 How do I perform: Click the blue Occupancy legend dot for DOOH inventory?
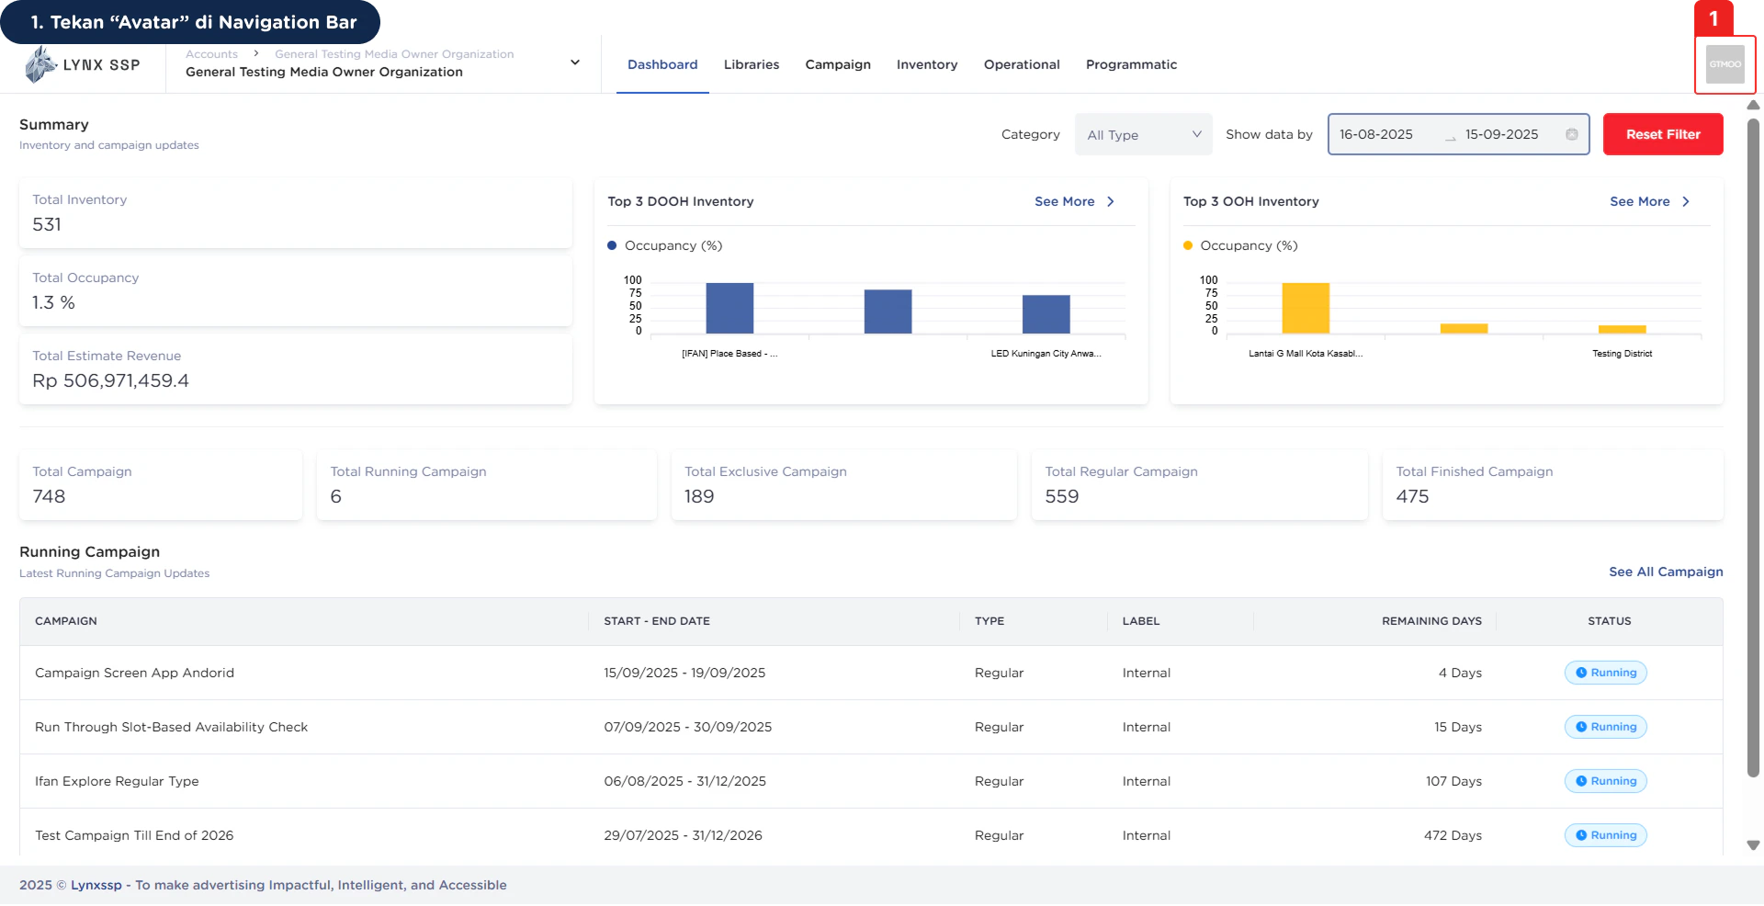612,245
